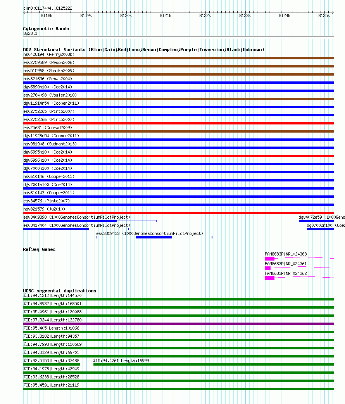This screenshot has width=345, height=404.
Task: Open the UCSC segmental duplications track heading
Action: [60, 291]
